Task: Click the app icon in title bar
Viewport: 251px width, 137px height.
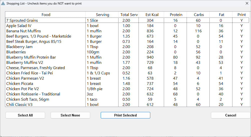Action: coord(3,4)
